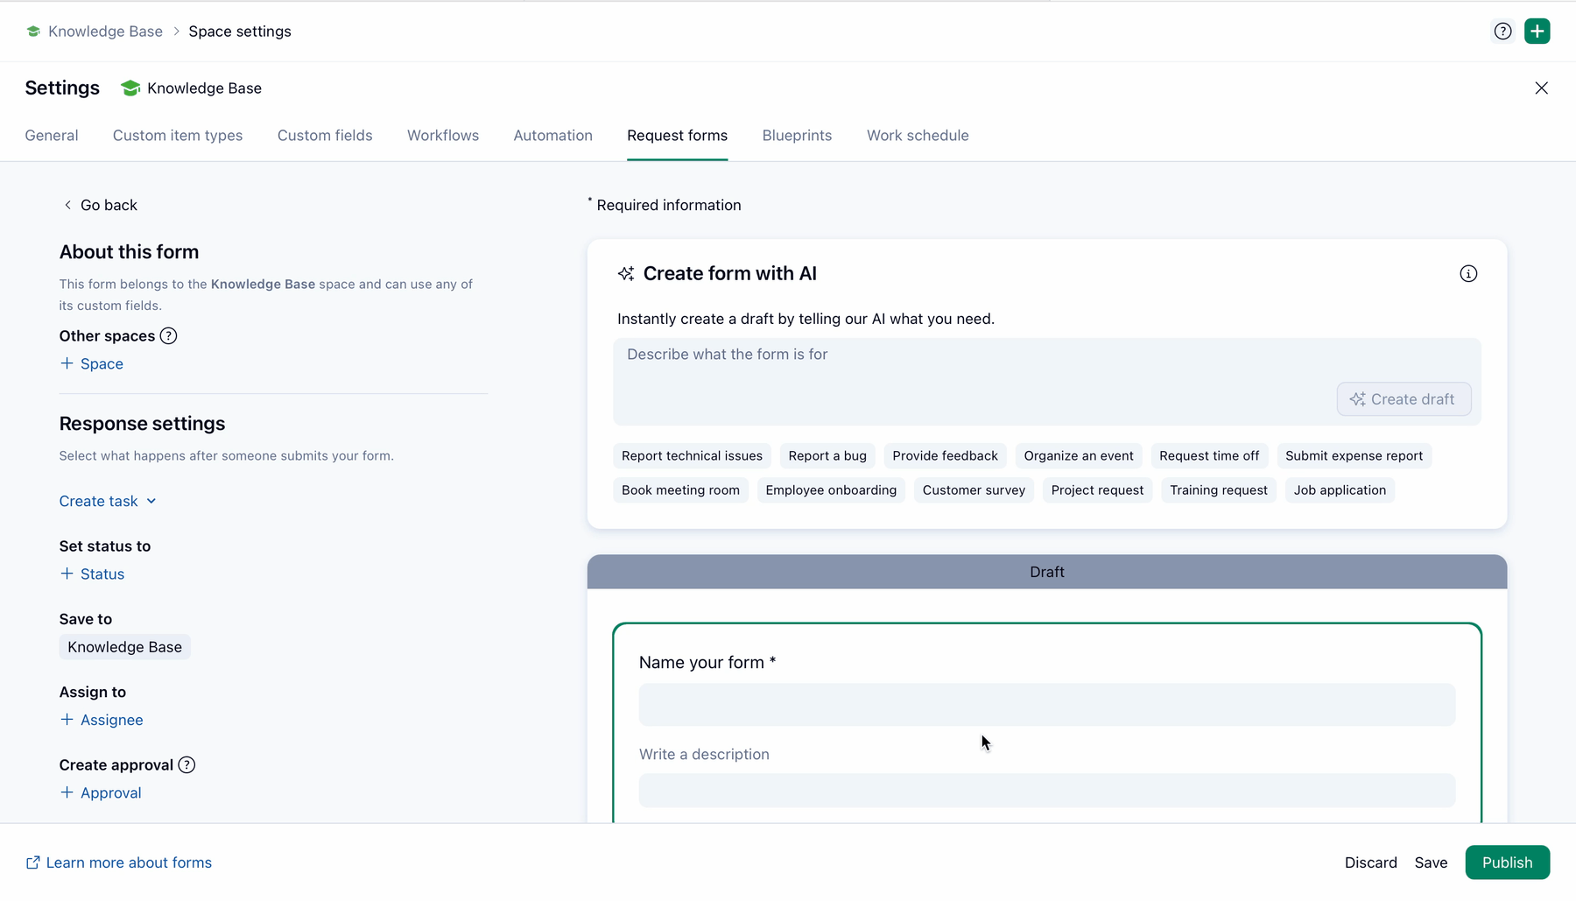Click the green plus add button

[1537, 32]
